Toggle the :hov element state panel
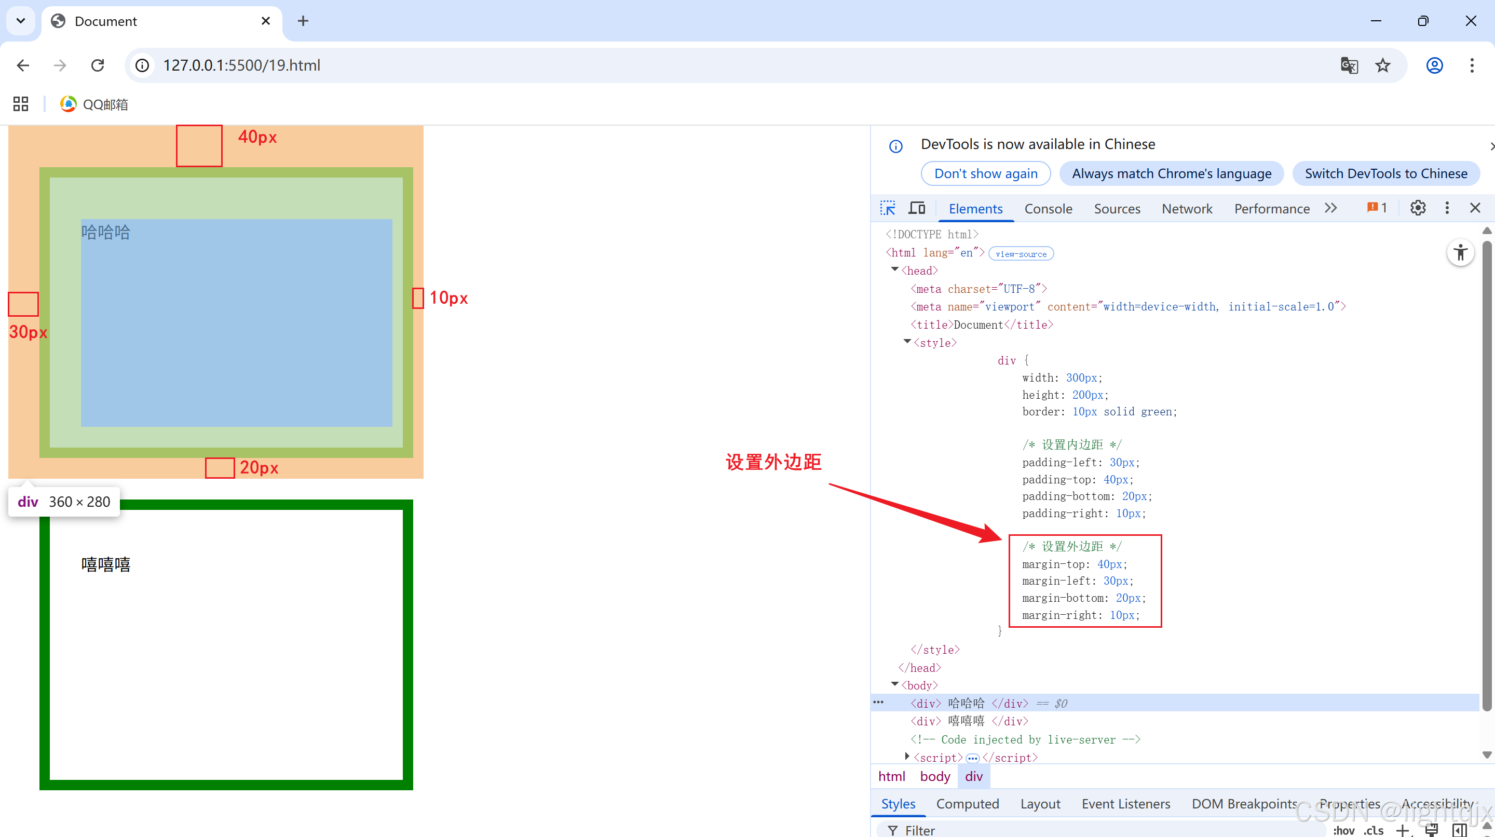 pyautogui.click(x=1343, y=831)
